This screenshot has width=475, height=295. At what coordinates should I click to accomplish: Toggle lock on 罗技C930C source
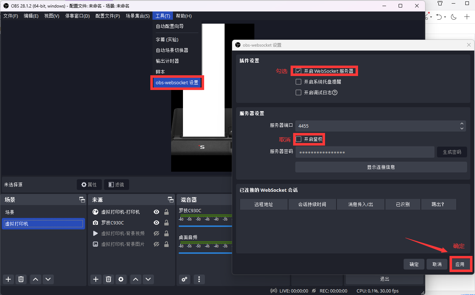coord(166,223)
